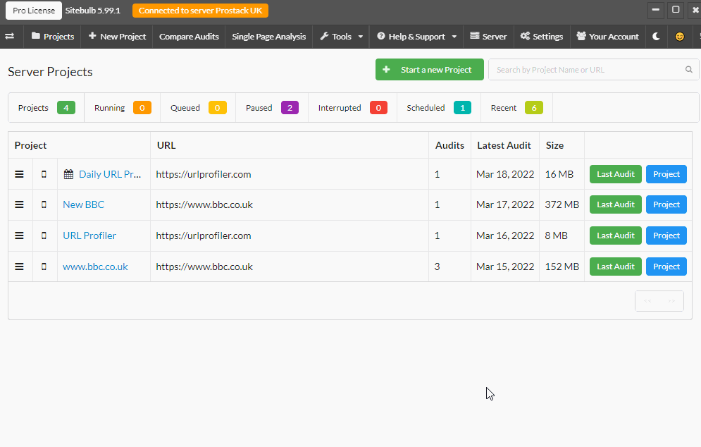The width and height of the screenshot is (701, 447).
Task: Select New Project in the navbar
Action: (117, 37)
